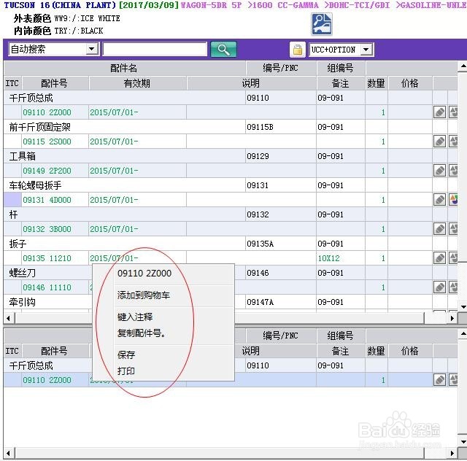Image resolution: width=467 pixels, height=461 pixels.
Task: Click rightmost icon in lower panel 09110 2Z000 row
Action: (x=453, y=380)
